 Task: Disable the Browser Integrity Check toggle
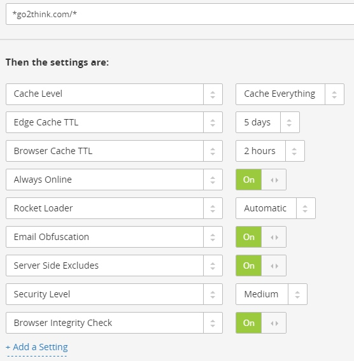[x=261, y=323]
